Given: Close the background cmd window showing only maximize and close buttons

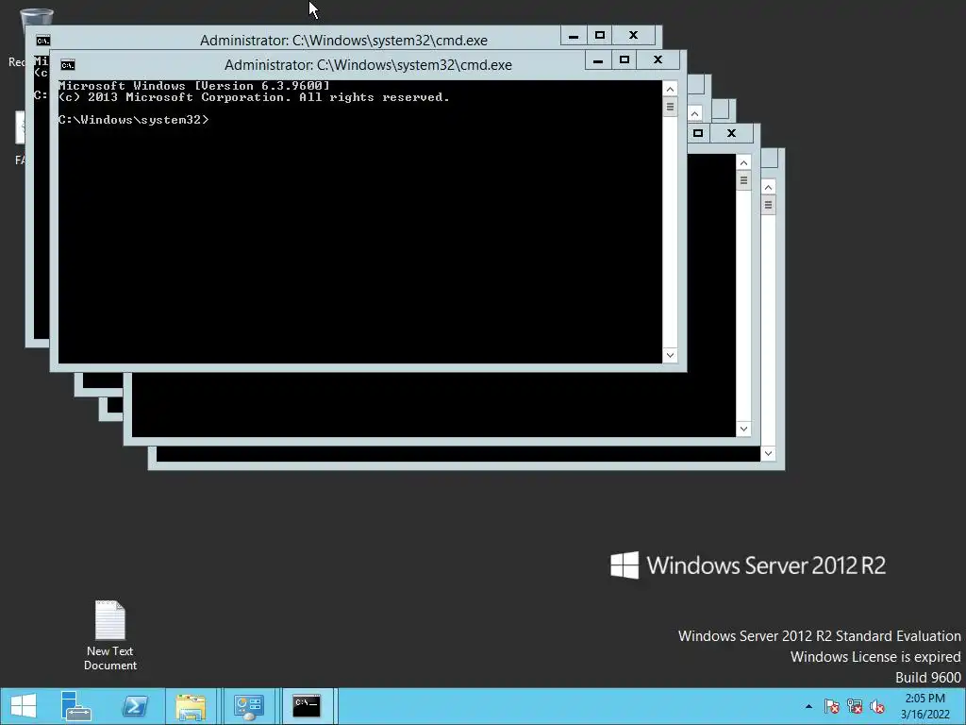Looking at the screenshot, I should click(x=731, y=133).
